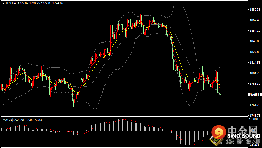Click the 1867.40 price axis label
Viewport: 262px width, 148px height.
click(x=255, y=20)
